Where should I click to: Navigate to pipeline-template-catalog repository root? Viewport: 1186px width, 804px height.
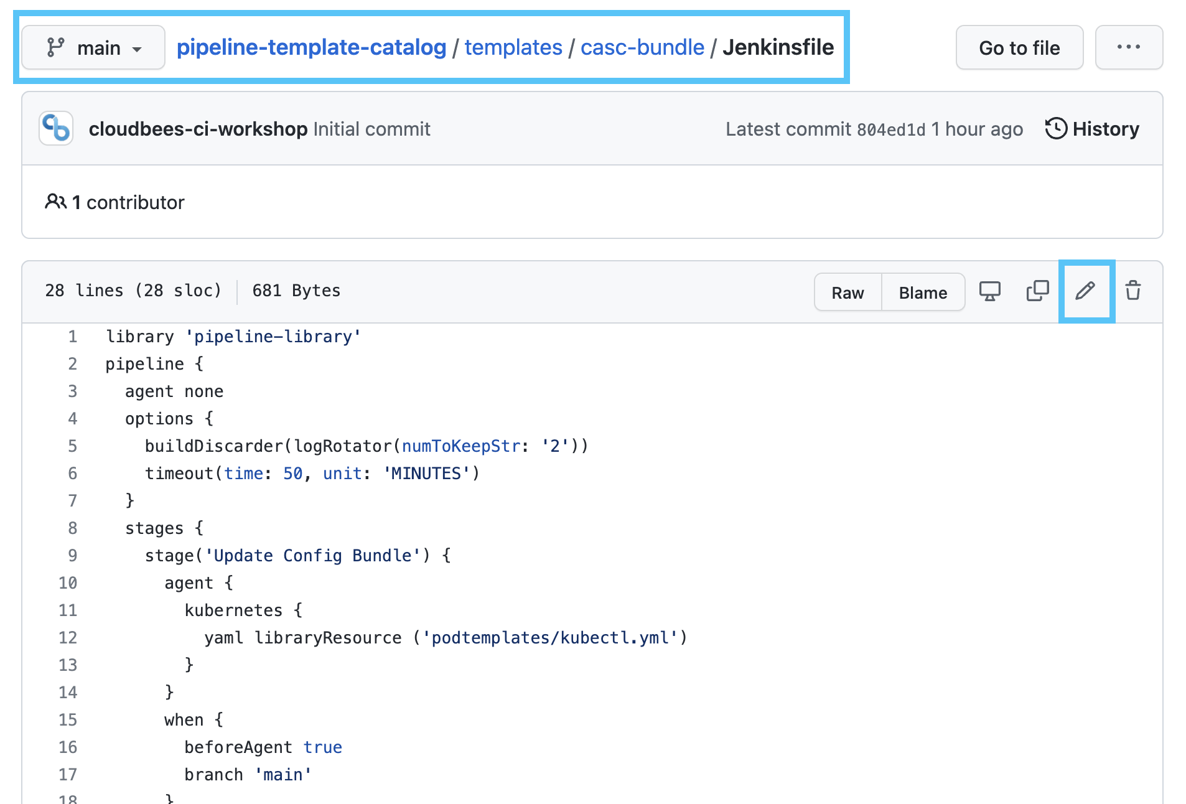pos(311,47)
